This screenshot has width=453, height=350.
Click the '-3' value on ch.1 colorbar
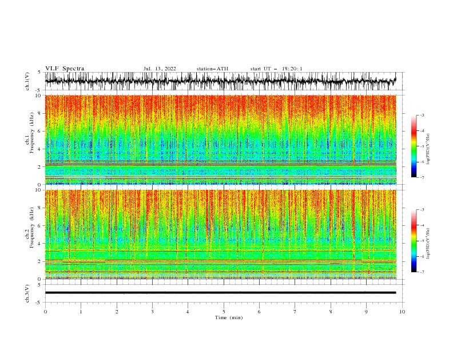coord(422,115)
